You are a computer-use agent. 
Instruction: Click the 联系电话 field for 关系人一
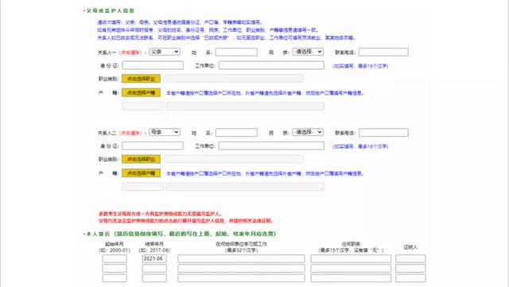[383, 52]
